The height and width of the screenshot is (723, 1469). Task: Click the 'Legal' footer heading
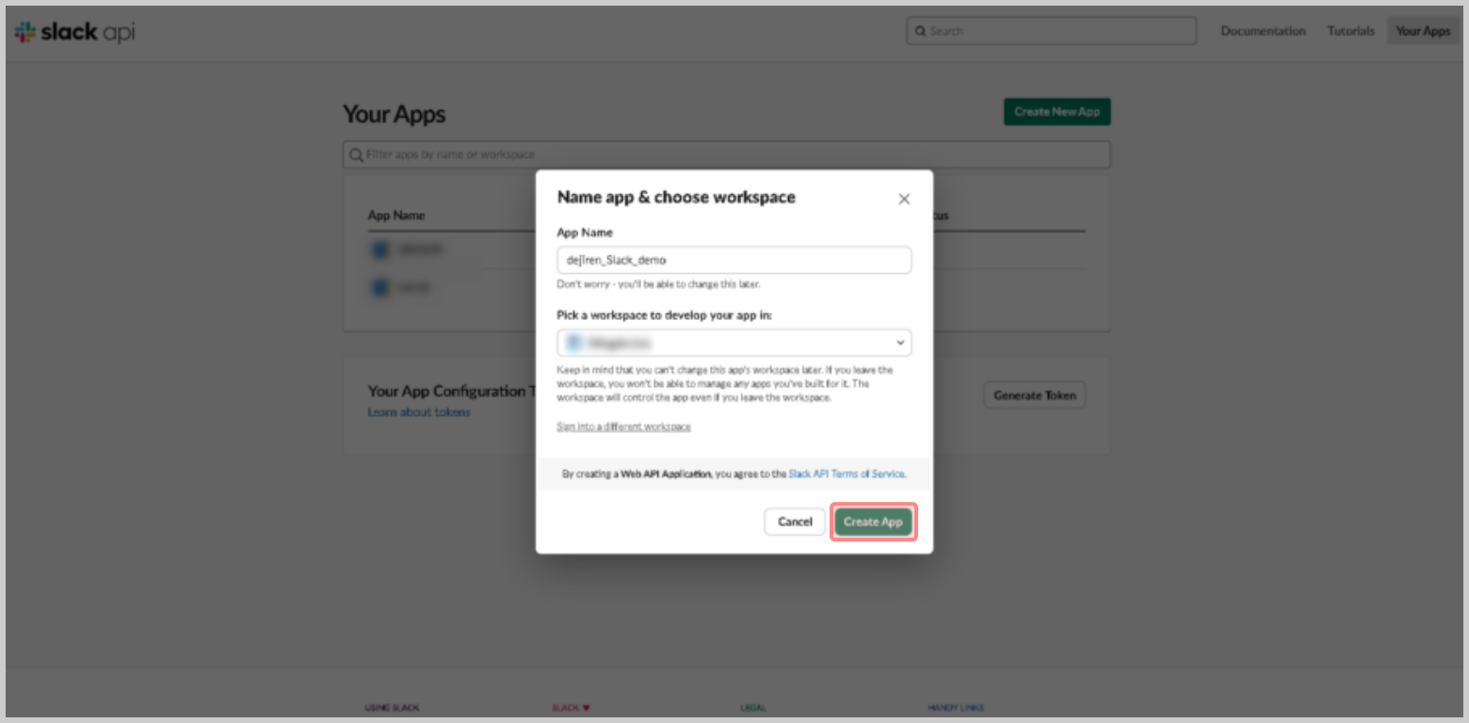click(x=753, y=708)
